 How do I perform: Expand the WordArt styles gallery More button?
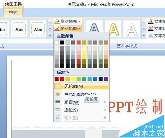click(x=144, y=35)
